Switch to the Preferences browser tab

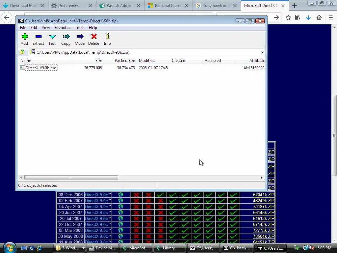[68, 6]
